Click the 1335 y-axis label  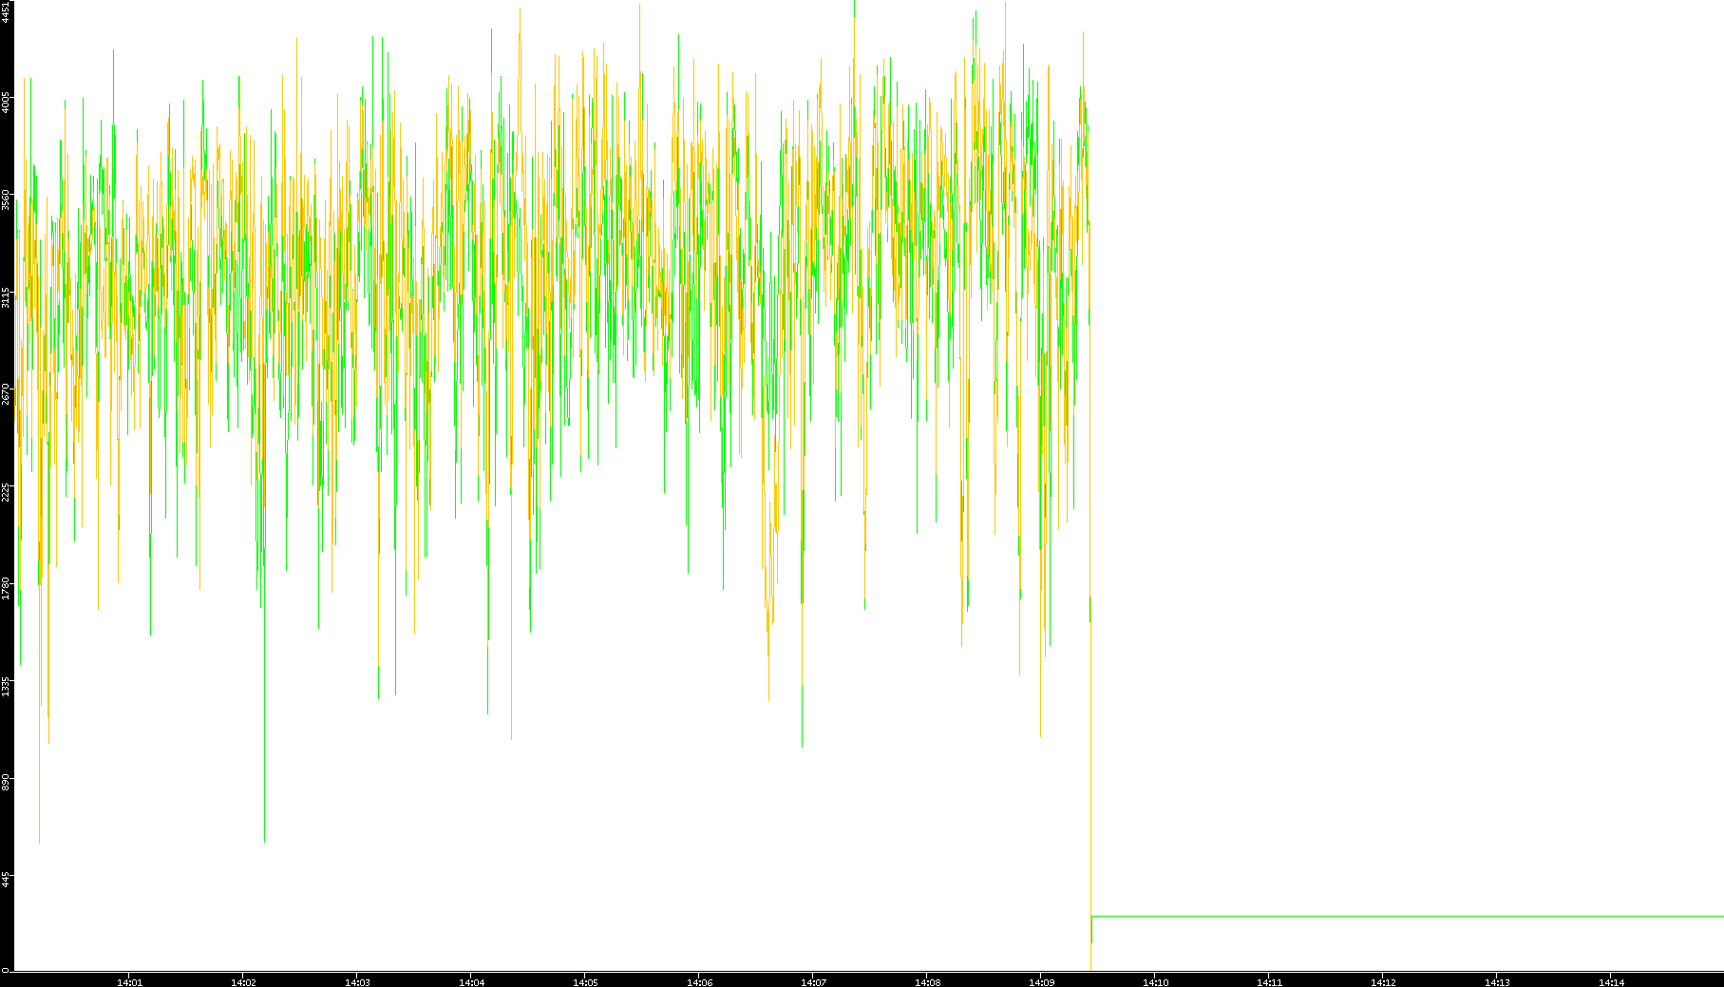pos(6,686)
